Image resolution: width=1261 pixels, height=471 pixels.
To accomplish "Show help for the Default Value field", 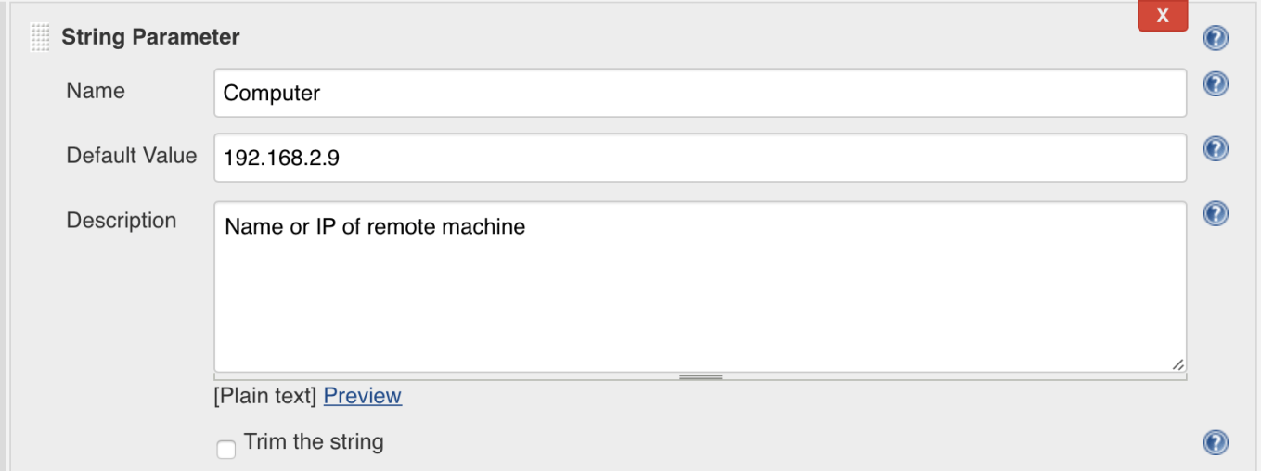I will [x=1216, y=149].
